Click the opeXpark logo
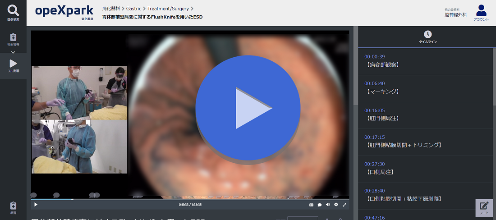The image size is (496, 220). [x=64, y=11]
